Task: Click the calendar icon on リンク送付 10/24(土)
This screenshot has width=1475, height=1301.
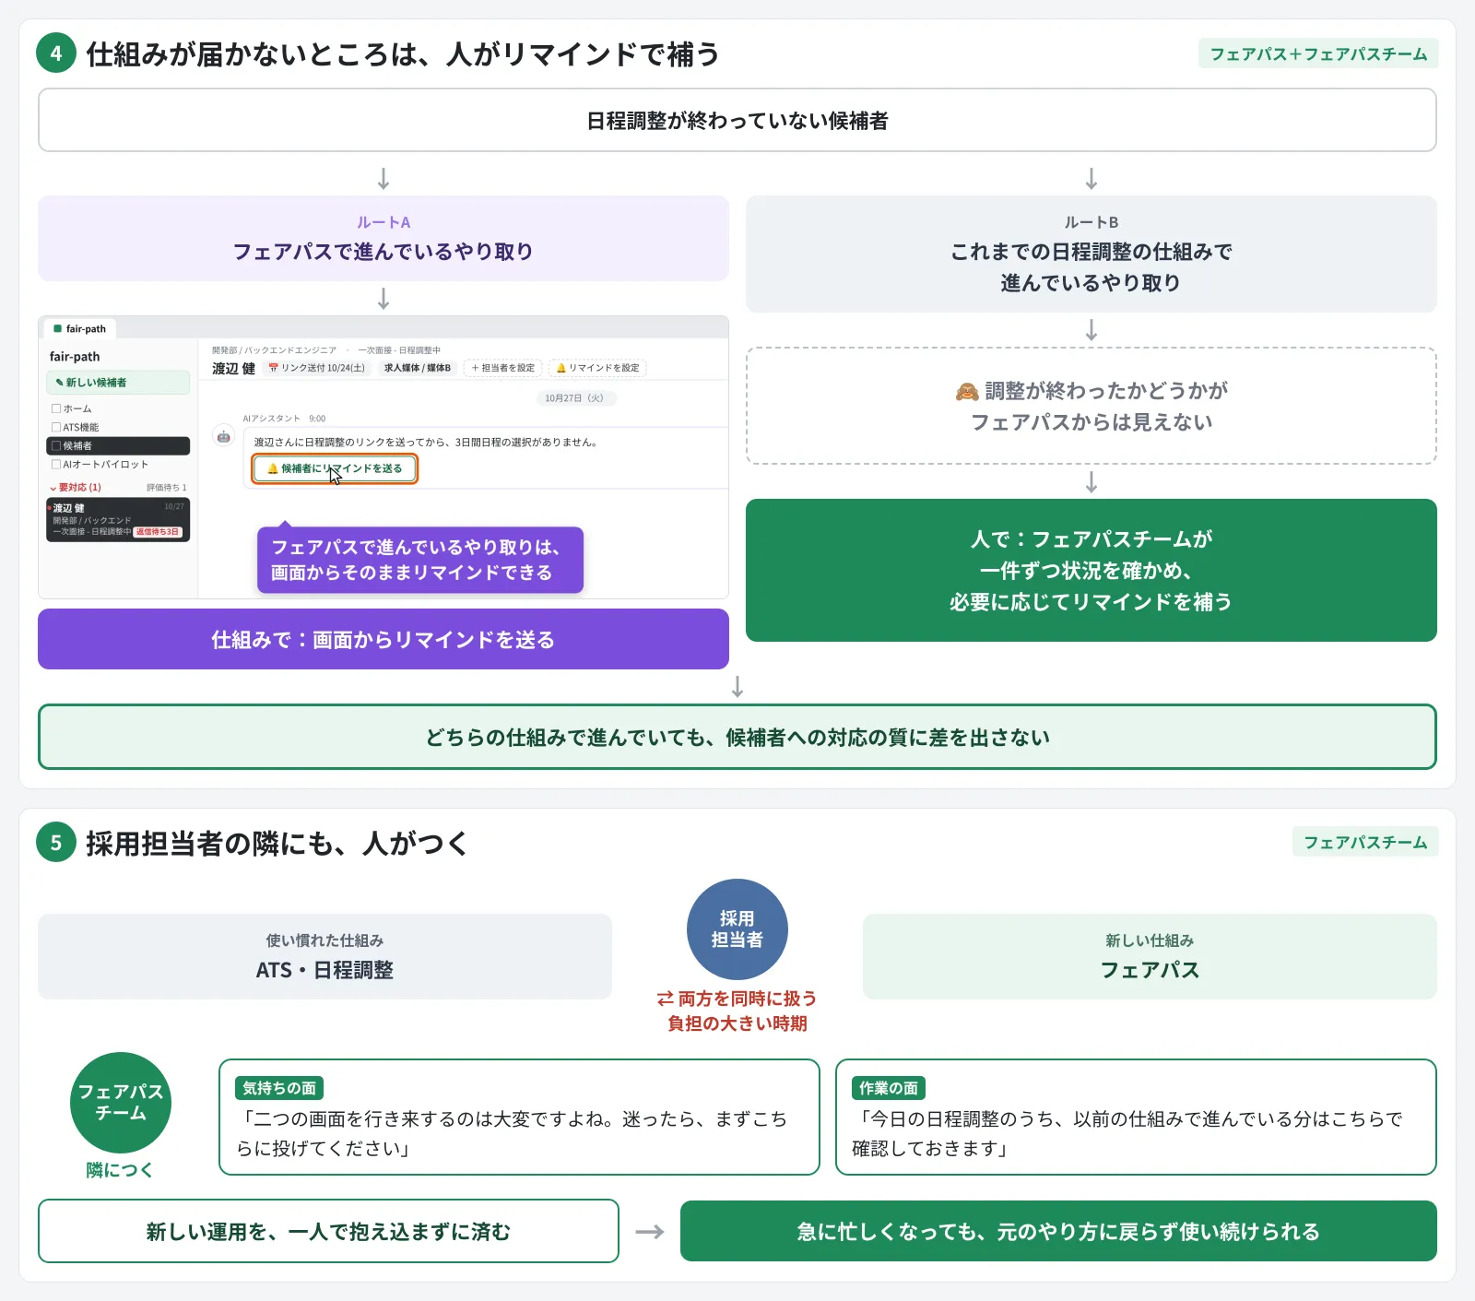Action: point(273,368)
